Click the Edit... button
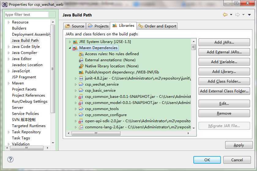The width and height of the screenshot is (257, 171). tap(224, 104)
